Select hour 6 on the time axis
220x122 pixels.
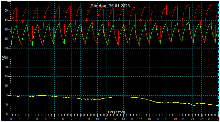[63, 119]
